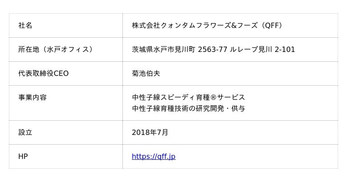355x182 pixels.
Task: Select the 設立 label cell
Action: pos(25,132)
